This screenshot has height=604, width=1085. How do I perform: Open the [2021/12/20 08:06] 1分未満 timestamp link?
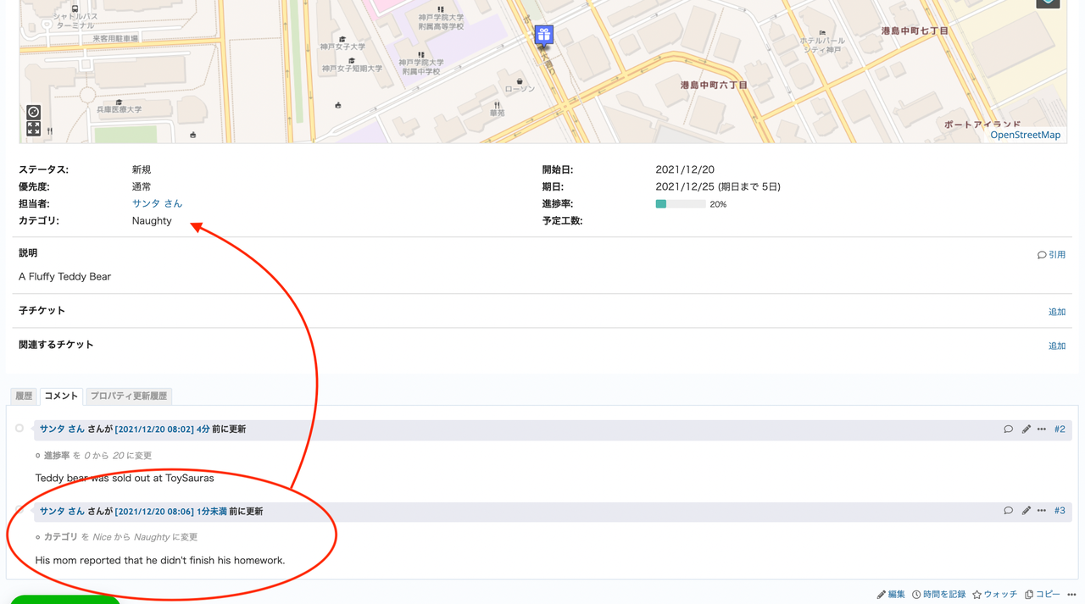coord(170,512)
